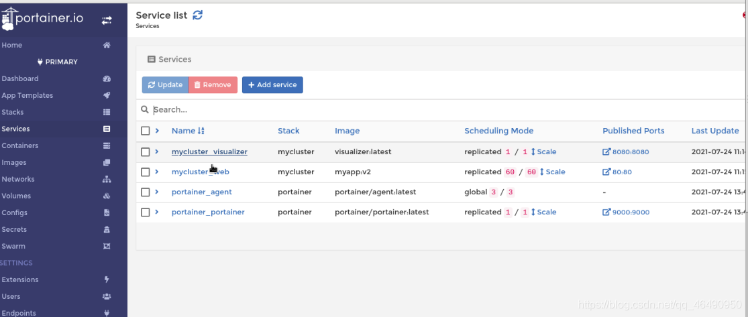
Task: Expand mycluster_web row chevron
Action: click(157, 172)
